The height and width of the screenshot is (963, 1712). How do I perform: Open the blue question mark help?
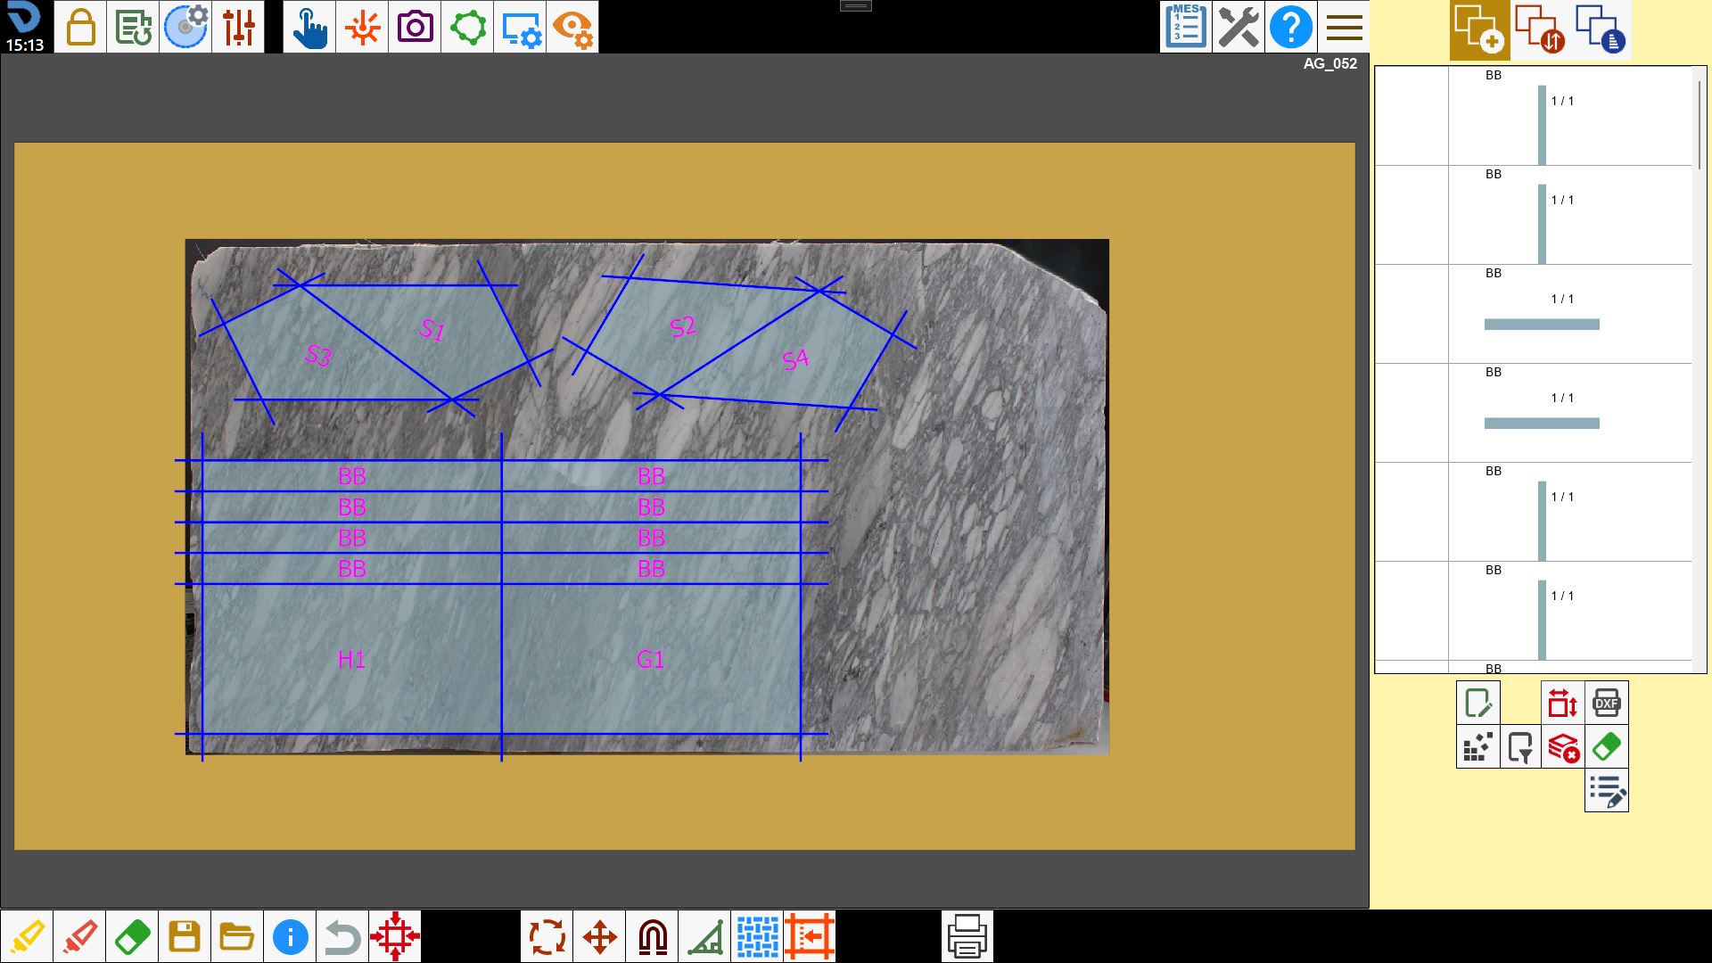pyautogui.click(x=1291, y=27)
